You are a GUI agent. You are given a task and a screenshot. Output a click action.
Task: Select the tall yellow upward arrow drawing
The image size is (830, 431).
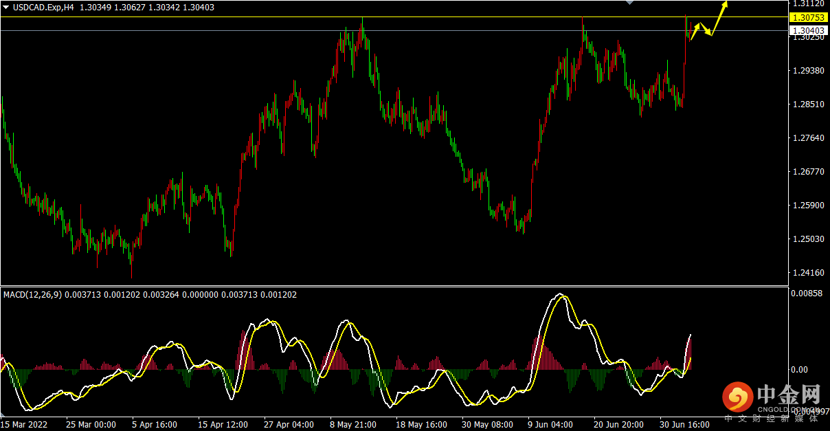pyautogui.click(x=719, y=17)
